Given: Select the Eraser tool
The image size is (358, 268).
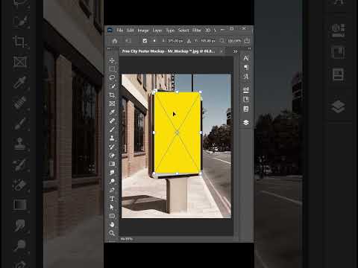Looking at the screenshot, I should [112, 156].
